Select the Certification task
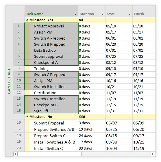This screenshot has height=162, width=161. pos(51,93)
